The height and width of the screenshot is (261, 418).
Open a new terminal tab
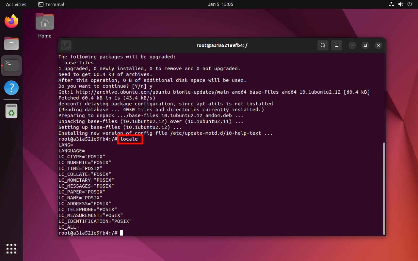(x=66, y=45)
